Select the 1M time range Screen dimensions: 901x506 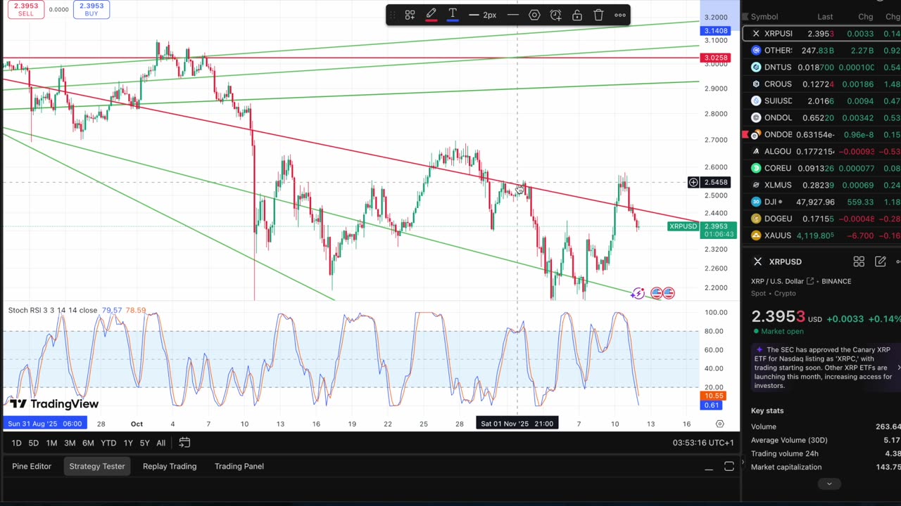[x=51, y=443]
